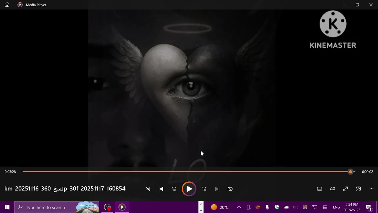Image resolution: width=378 pixels, height=213 pixels.
Task: Open the subtitles and captions menu
Action: [x=320, y=189]
